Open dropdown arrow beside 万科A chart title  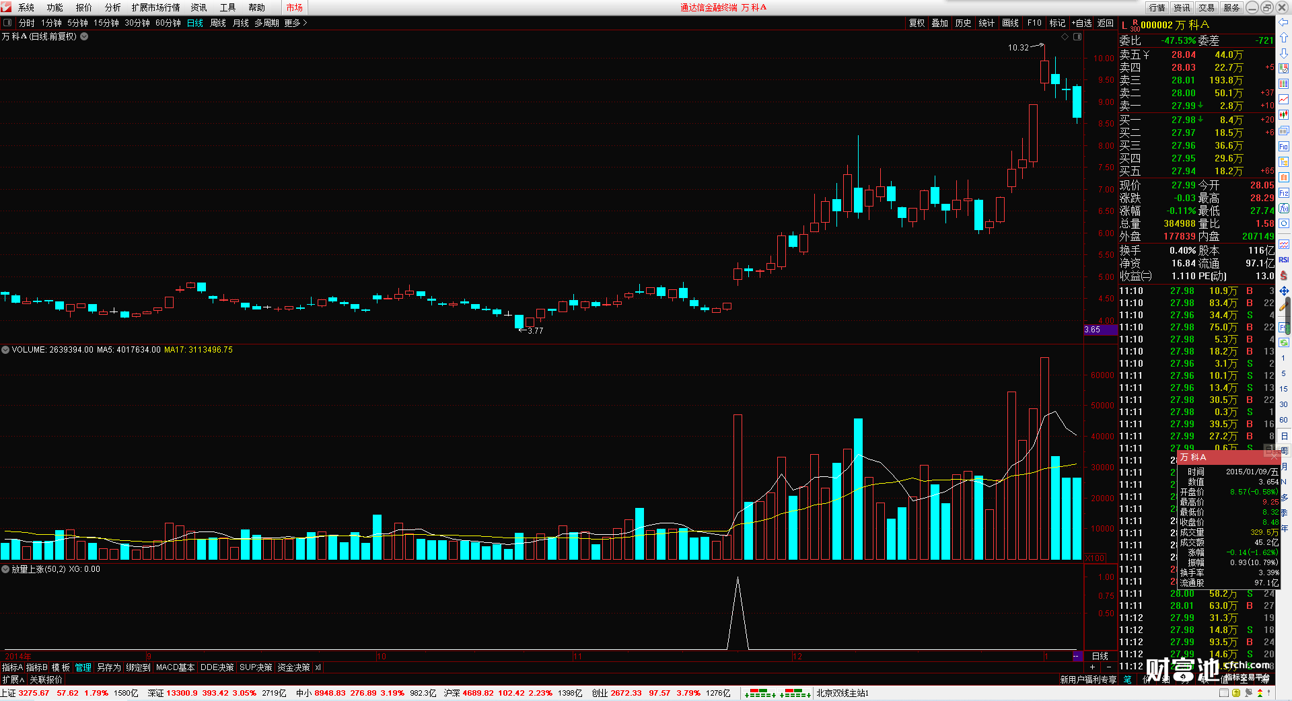(84, 36)
